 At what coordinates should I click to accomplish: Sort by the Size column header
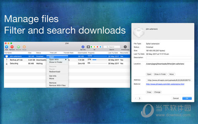click(30, 53)
